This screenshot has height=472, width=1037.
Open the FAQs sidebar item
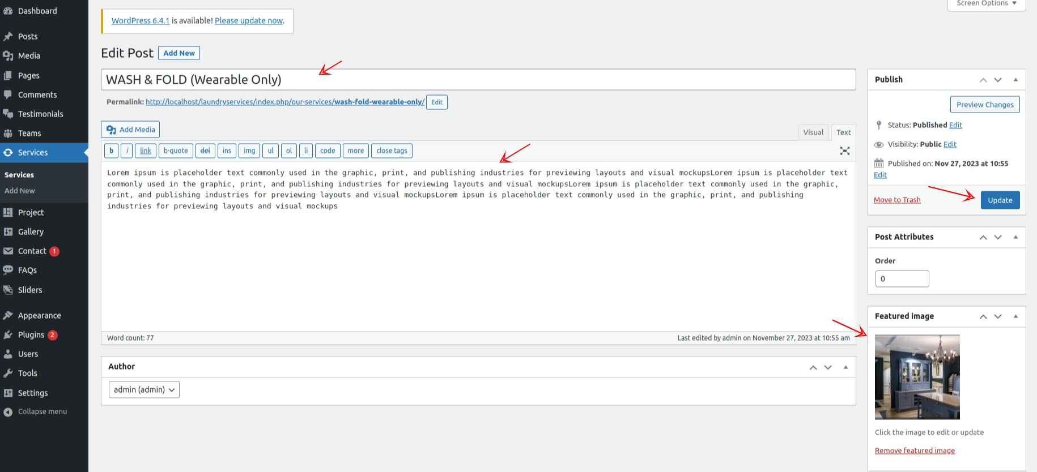tap(27, 270)
